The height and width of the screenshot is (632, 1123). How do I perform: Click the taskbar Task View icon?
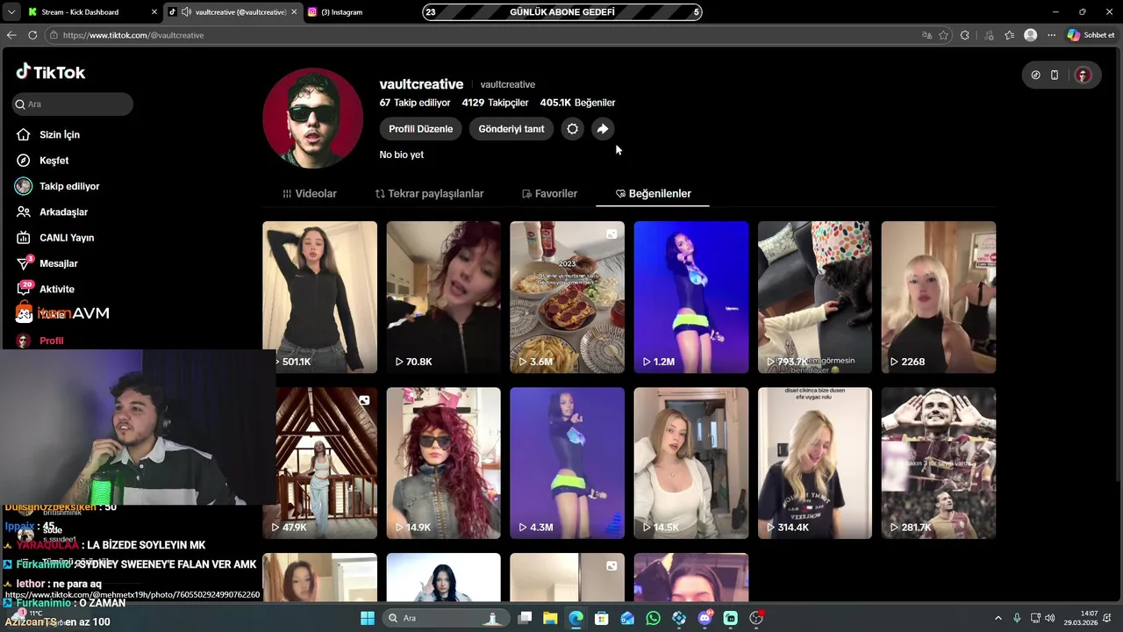click(525, 618)
